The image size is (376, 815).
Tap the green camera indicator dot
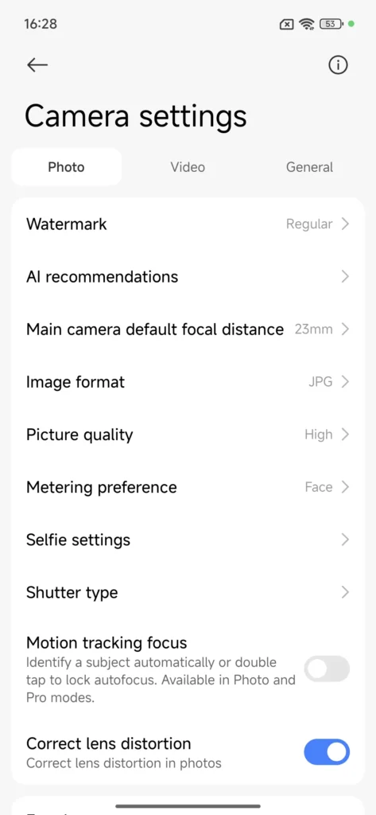pyautogui.click(x=351, y=24)
